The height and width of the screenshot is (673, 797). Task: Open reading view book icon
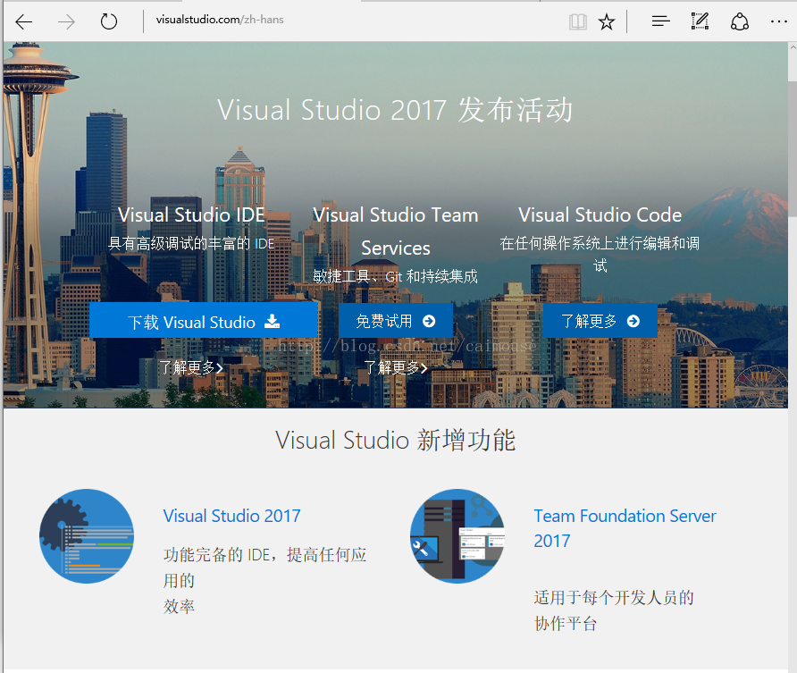[x=578, y=21]
